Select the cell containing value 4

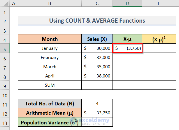[x=97, y=104]
